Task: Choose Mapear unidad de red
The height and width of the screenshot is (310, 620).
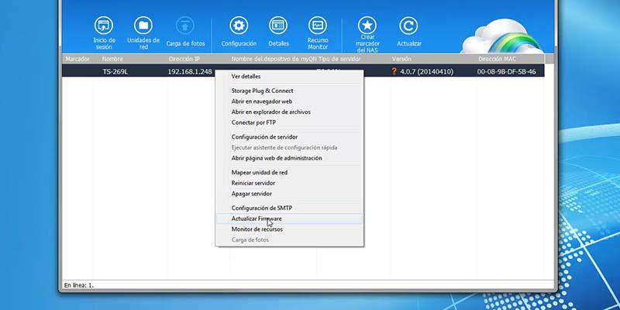Action: point(260,172)
